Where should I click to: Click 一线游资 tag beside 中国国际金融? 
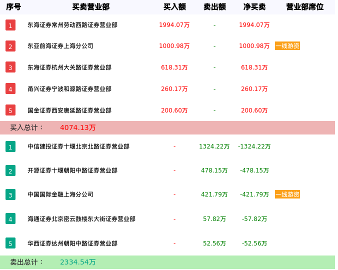coord(287,194)
